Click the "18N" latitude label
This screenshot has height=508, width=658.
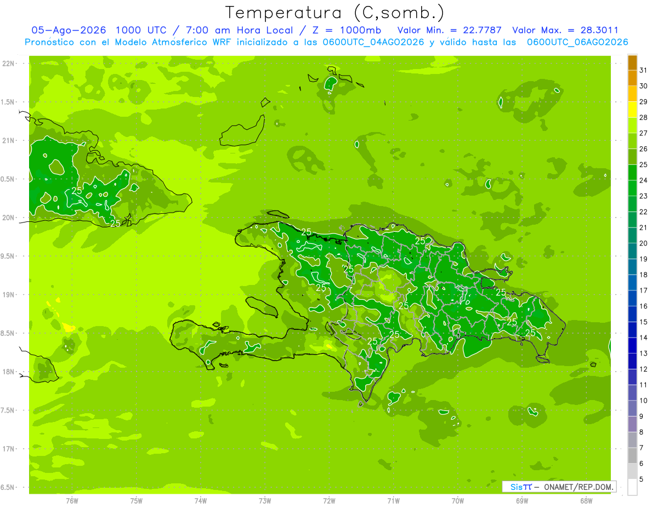click(x=8, y=372)
